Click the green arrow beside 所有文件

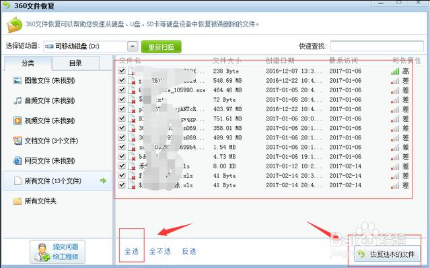point(104,180)
